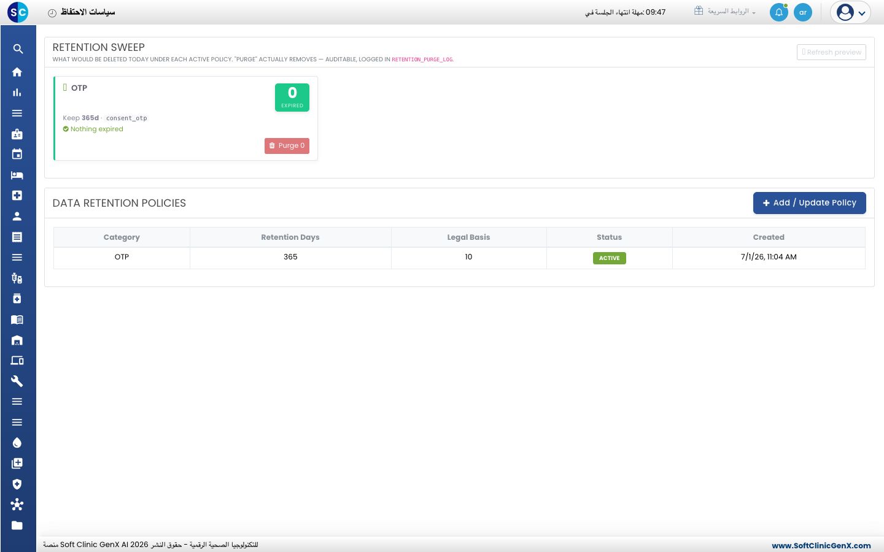
Task: Click the Legal Basis value 10
Action: 468,257
